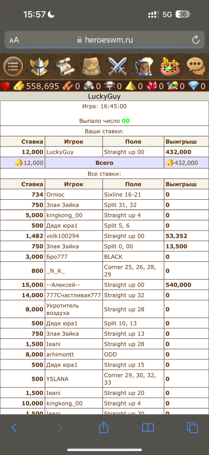
Task: Open Safari bookmarks
Action: point(148,428)
